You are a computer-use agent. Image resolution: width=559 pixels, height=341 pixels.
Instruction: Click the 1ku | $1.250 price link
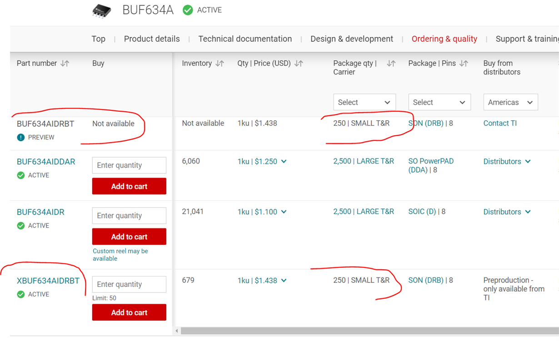(x=257, y=162)
